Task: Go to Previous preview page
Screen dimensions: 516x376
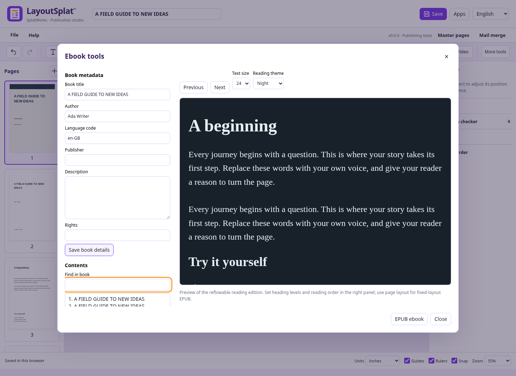Action: 193,87
